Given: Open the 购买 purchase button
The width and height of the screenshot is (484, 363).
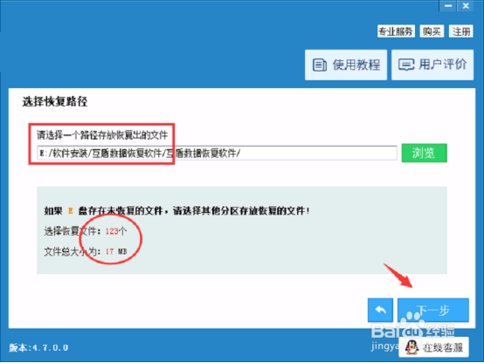Looking at the screenshot, I should (x=432, y=31).
